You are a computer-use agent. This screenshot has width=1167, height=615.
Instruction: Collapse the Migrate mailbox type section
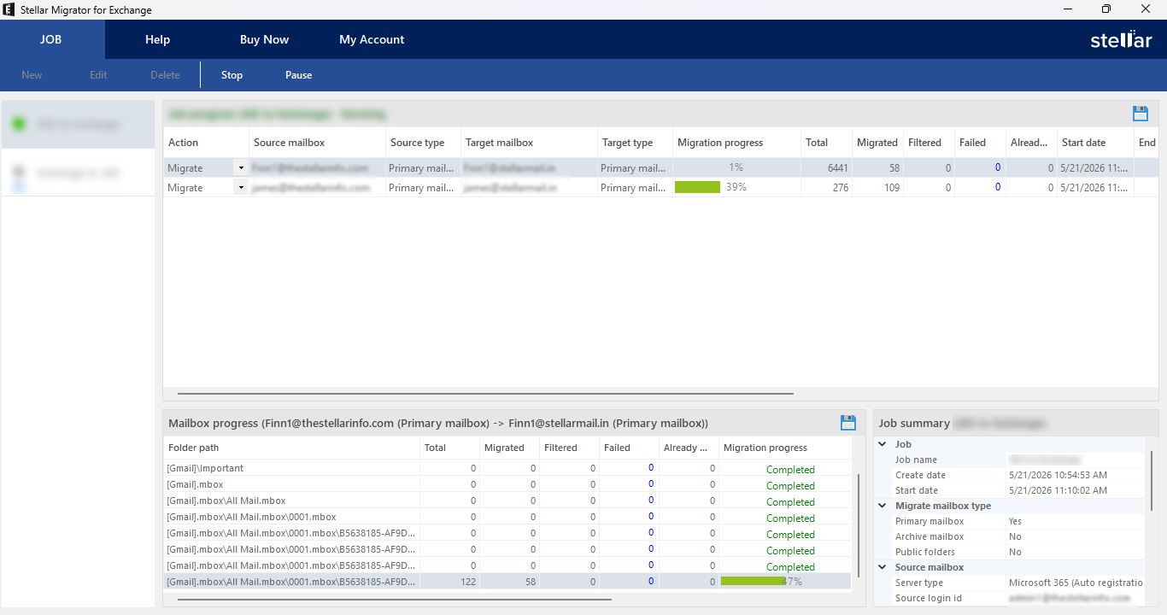tap(883, 506)
